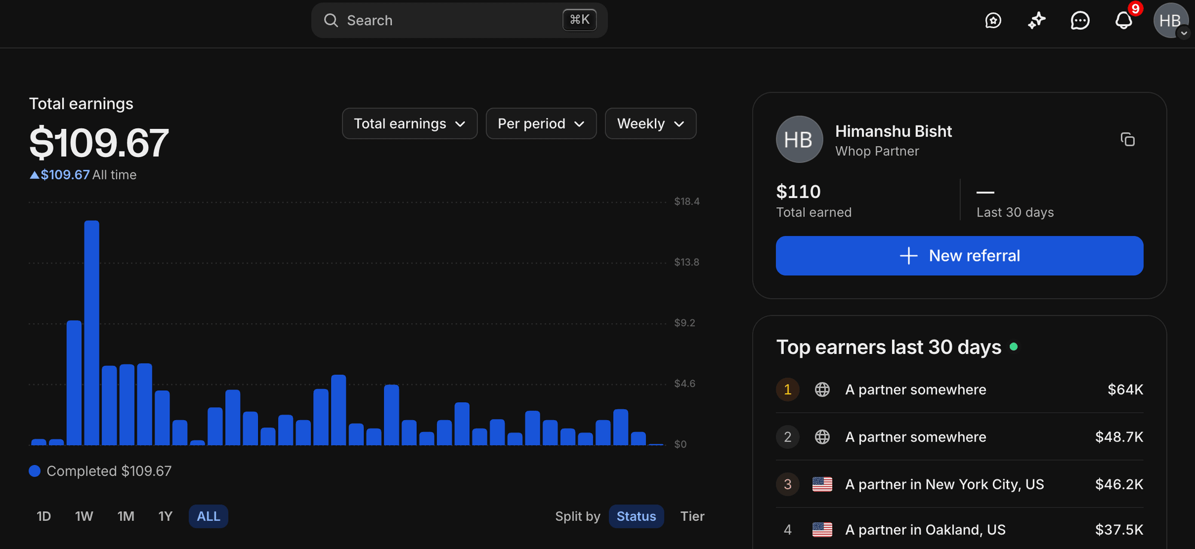Click "A partner in New York City, US"
Screen dimensions: 1195x549
coord(945,484)
